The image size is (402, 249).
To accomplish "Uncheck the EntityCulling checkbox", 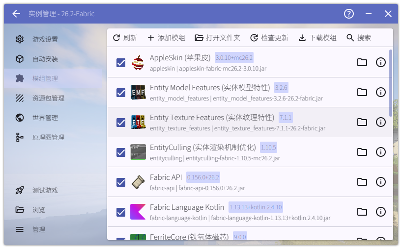I will pyautogui.click(x=121, y=152).
